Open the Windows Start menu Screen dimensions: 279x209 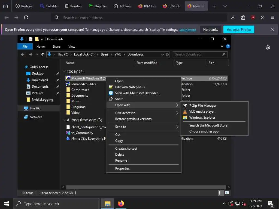(x=7, y=204)
